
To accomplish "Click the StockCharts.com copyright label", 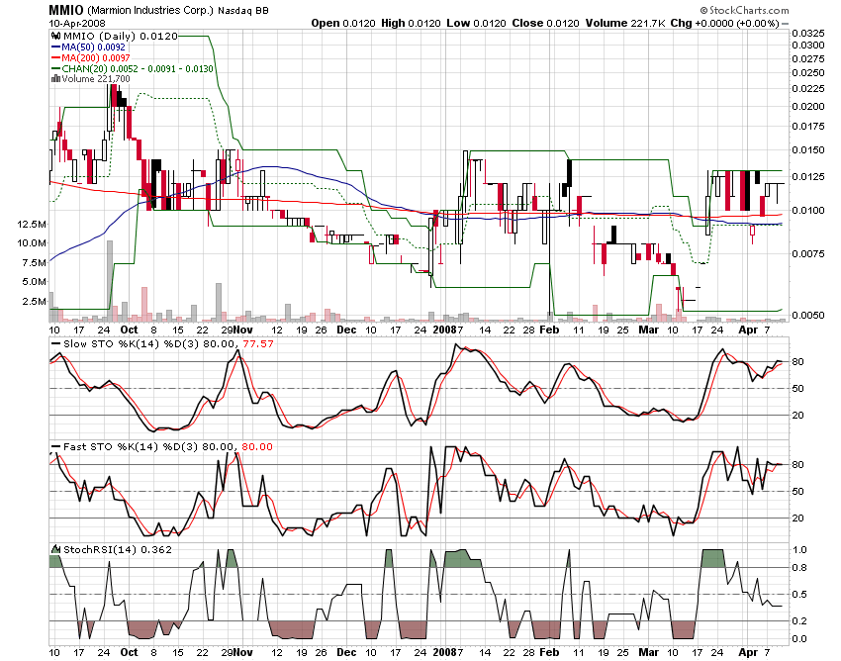I will (x=744, y=10).
